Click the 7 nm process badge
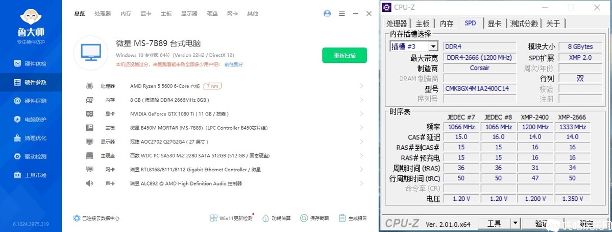612x232 pixels. coord(213,86)
